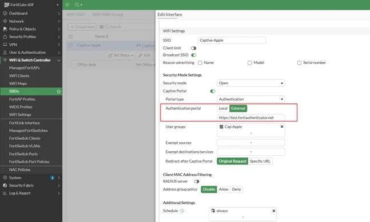Image resolution: width=370 pixels, height=222 pixels.
Task: Open the header search magnifier icon
Action: click(77, 5)
